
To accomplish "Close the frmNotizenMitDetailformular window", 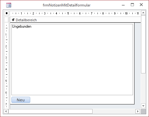I will click(141, 5).
